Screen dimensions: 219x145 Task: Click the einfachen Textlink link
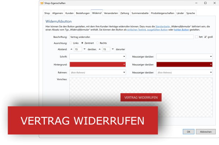(x=137, y=30)
